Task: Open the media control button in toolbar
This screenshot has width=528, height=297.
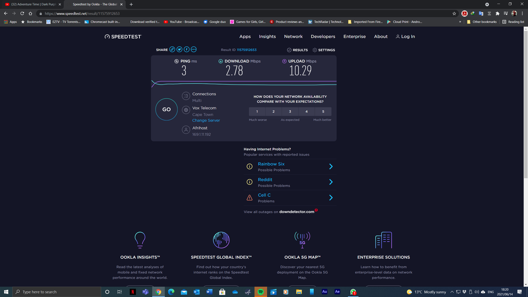Action: [x=506, y=13]
